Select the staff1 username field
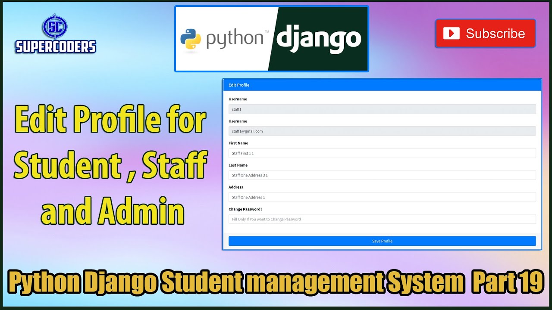 point(382,109)
